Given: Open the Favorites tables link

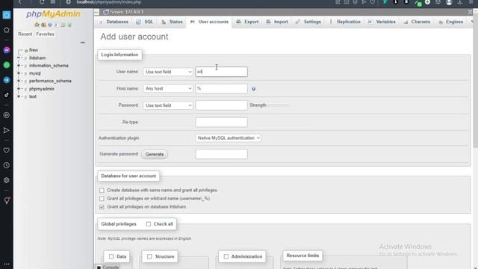Looking at the screenshot, I should [x=45, y=34].
